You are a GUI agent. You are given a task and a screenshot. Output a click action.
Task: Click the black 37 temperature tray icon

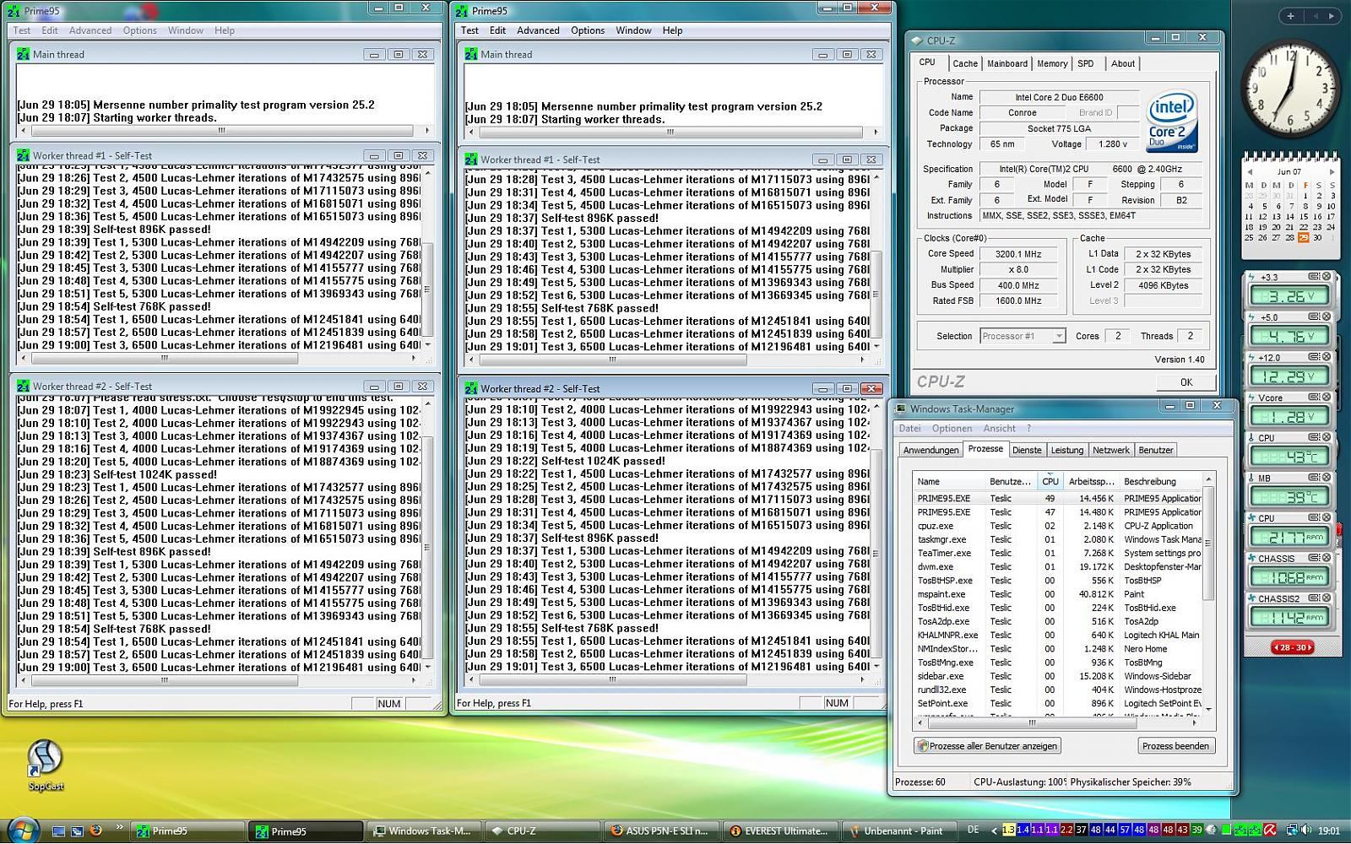pyautogui.click(x=1081, y=830)
